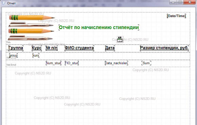Select the Sum data field
The image size is (197, 125).
click(146, 63)
